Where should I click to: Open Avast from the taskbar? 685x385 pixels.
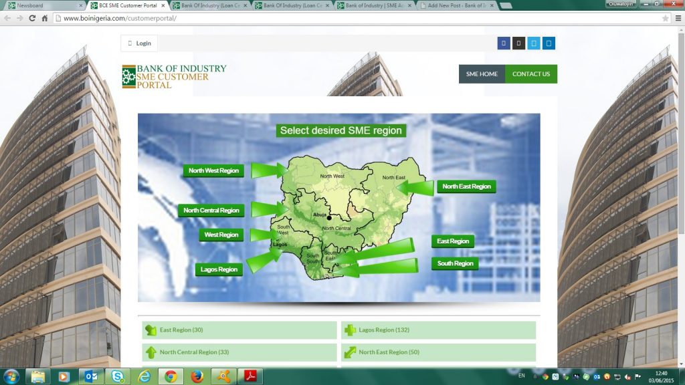[x=223, y=376]
